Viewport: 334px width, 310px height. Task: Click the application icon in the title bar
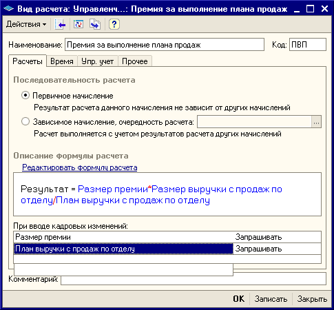point(9,9)
